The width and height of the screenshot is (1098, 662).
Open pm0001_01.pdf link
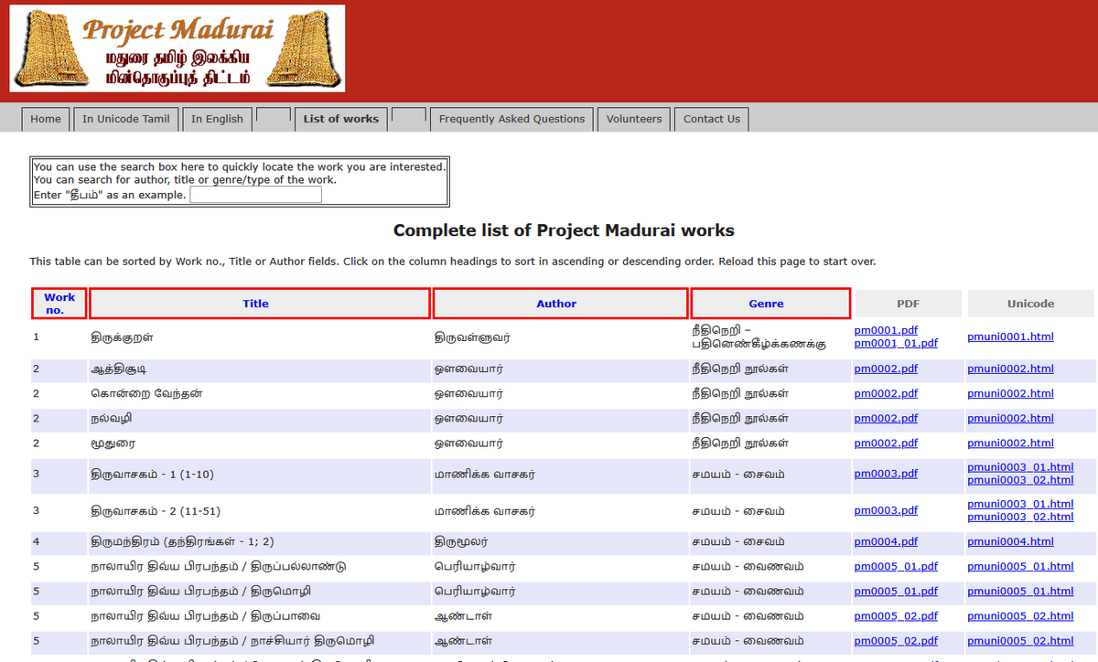[896, 343]
